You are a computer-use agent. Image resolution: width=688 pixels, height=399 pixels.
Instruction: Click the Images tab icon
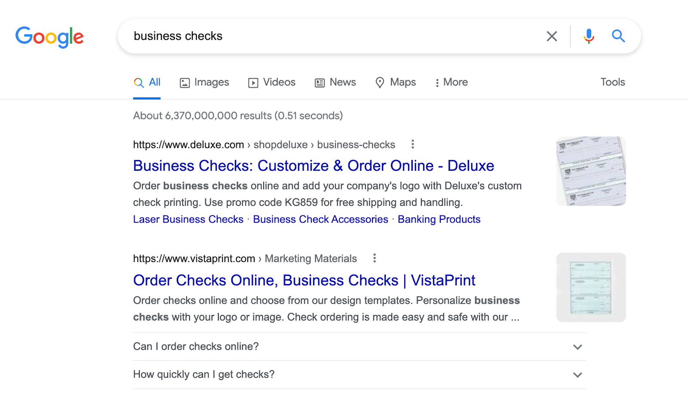[x=184, y=82]
